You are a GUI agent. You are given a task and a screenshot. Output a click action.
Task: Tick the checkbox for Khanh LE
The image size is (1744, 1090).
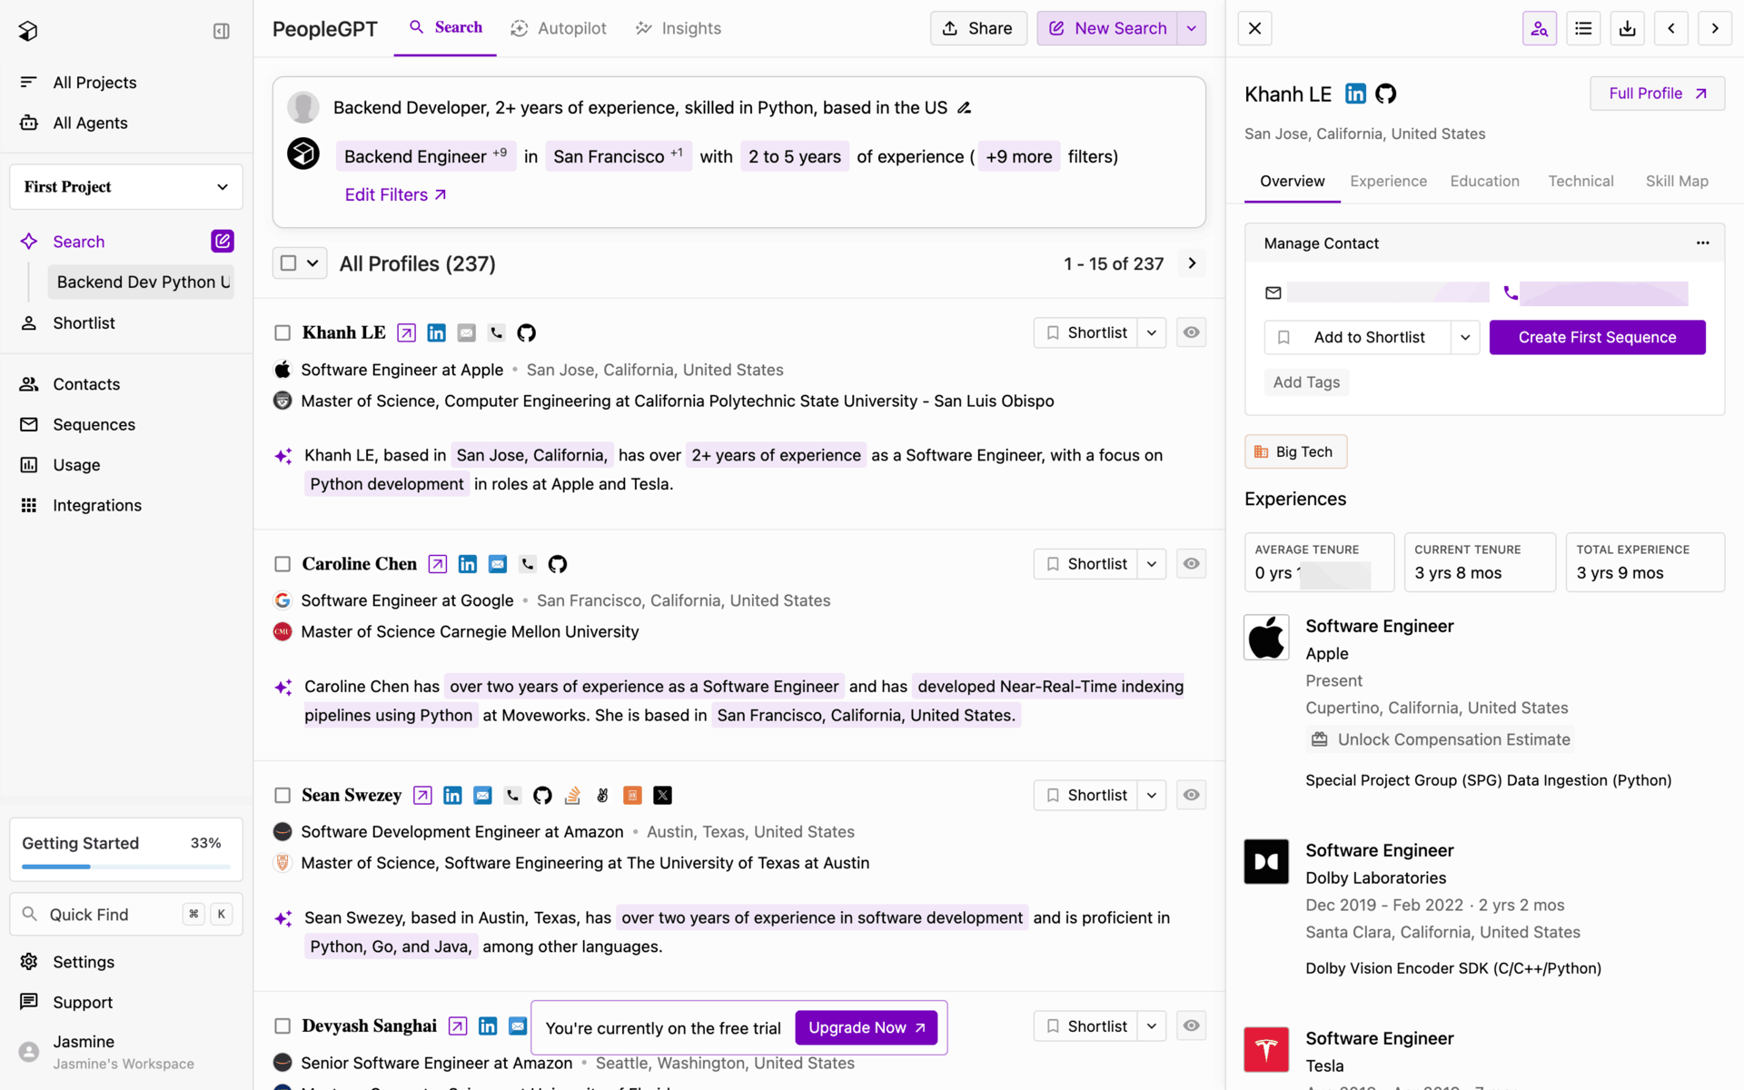[x=282, y=333]
